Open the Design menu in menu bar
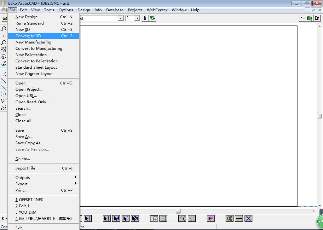Screen dimensions: 323x230 tap(84, 10)
